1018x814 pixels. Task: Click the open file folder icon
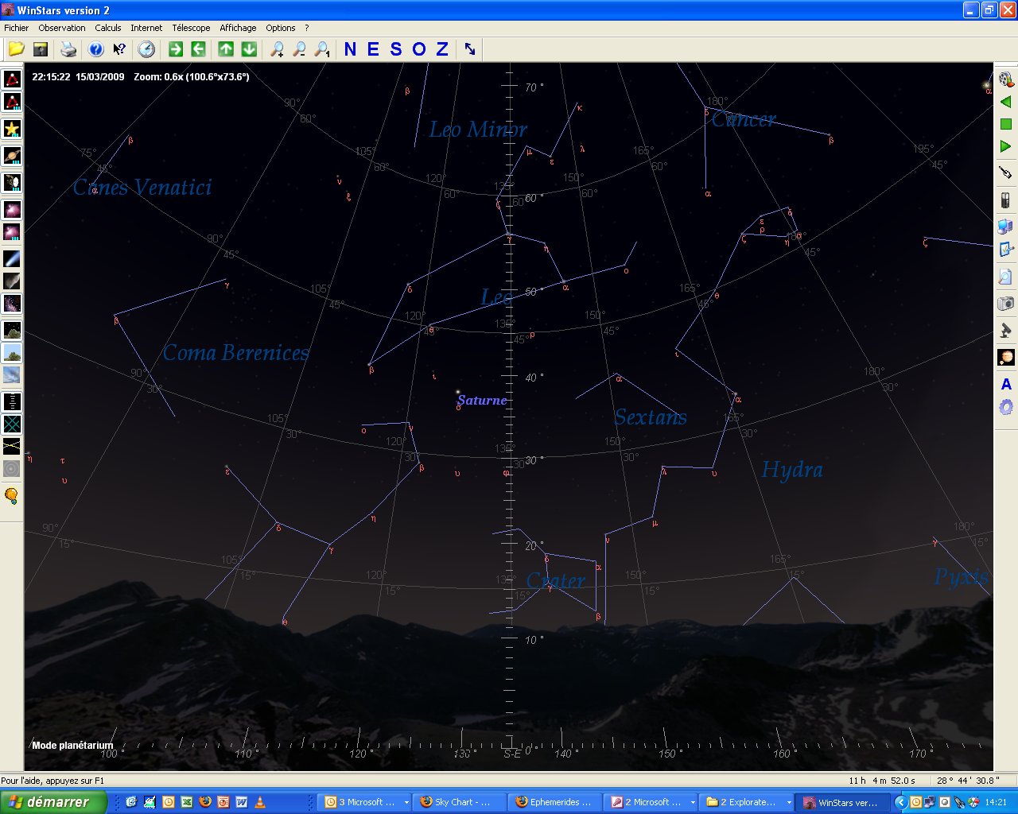(16, 49)
